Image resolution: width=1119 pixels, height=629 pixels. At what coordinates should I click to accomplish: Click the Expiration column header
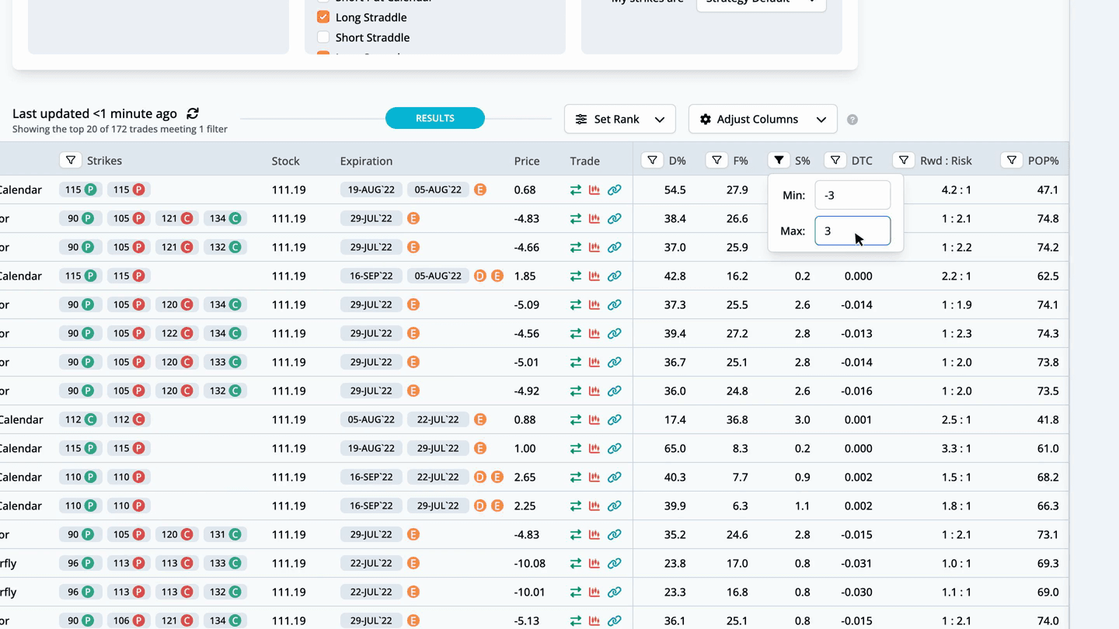[366, 161]
